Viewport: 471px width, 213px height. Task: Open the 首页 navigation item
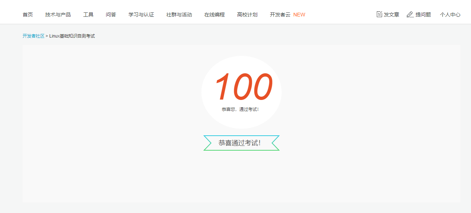(28, 15)
